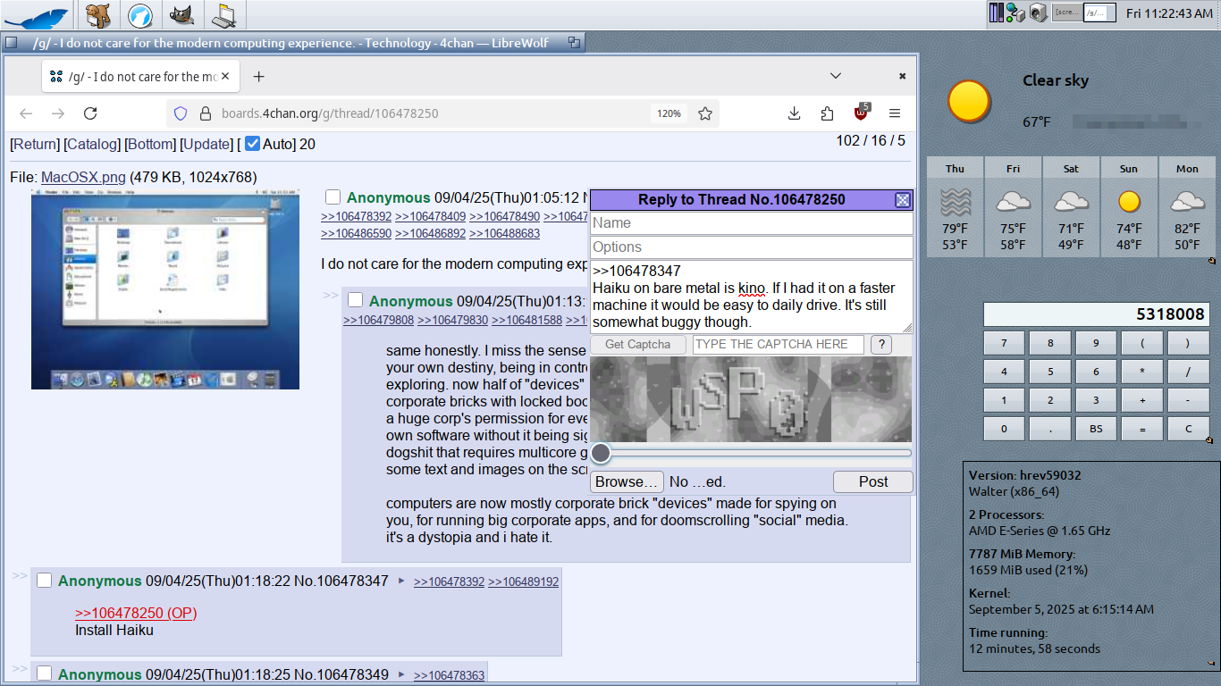Click the captcha help question mark button
Image resolution: width=1221 pixels, height=686 pixels.
[x=881, y=345]
